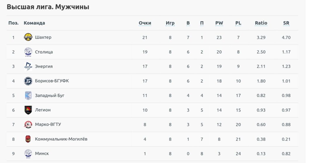Sort standings by SR column

point(286,23)
